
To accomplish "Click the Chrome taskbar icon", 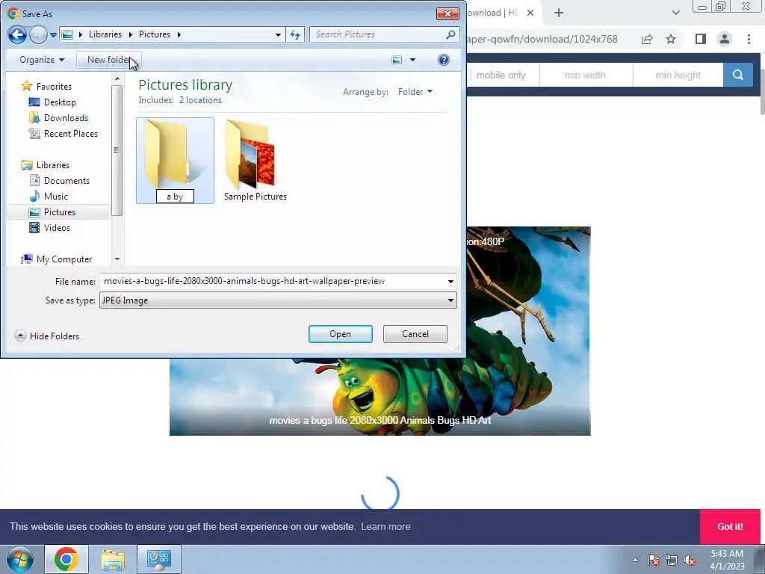I will [66, 559].
